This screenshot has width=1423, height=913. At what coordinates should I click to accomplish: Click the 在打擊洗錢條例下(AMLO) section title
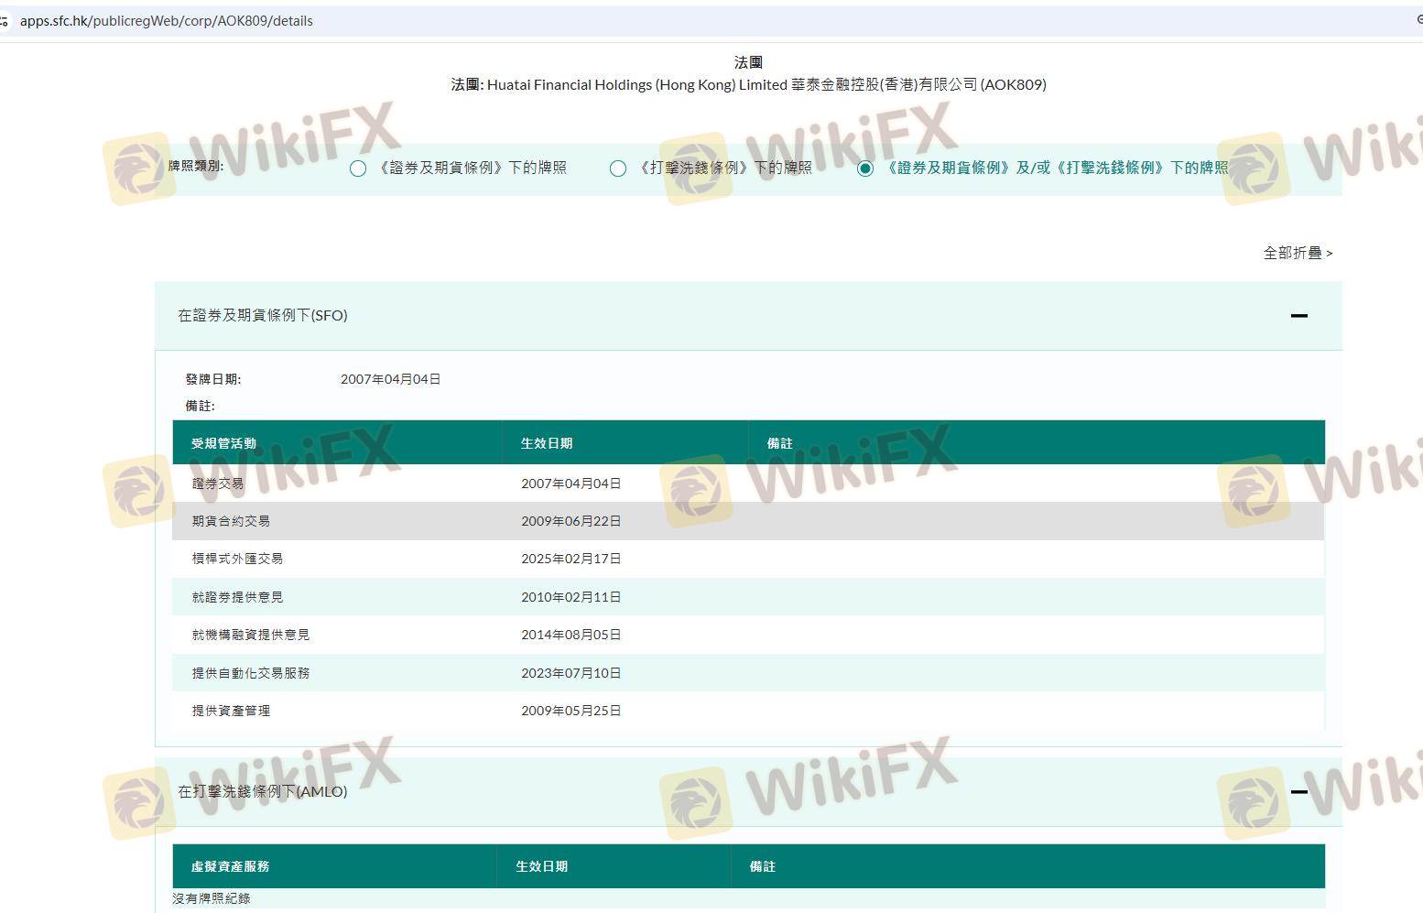pos(263,791)
